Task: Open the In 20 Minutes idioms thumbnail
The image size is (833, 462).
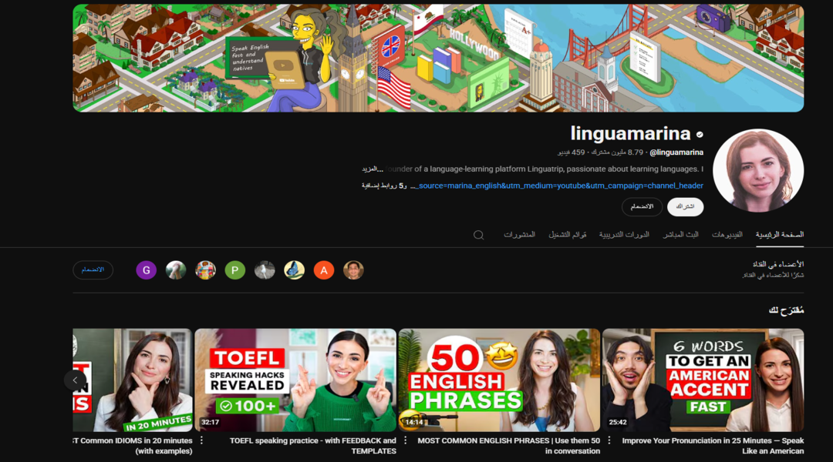Action: tap(133, 380)
